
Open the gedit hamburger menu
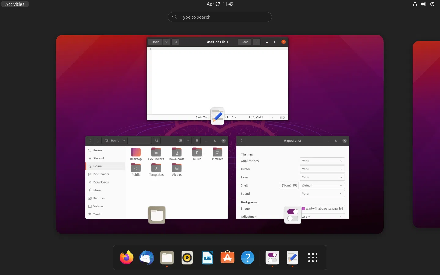click(257, 42)
